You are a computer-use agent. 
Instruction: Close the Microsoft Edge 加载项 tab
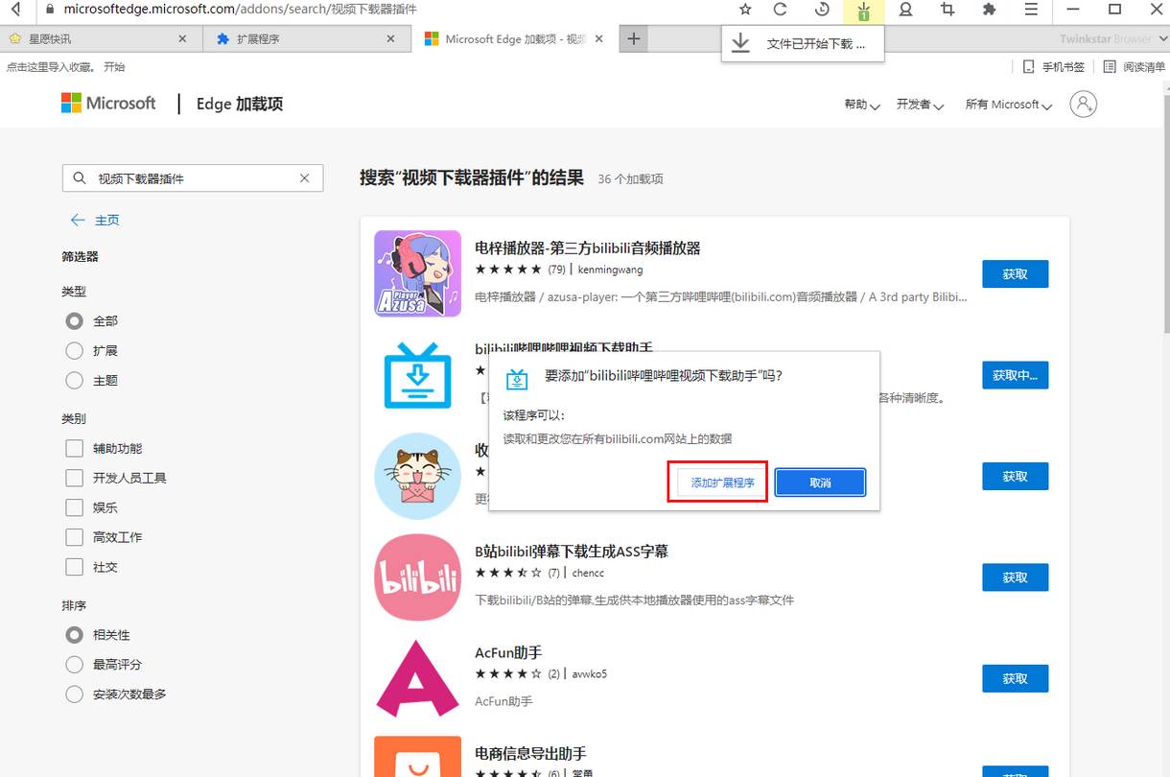pos(599,39)
